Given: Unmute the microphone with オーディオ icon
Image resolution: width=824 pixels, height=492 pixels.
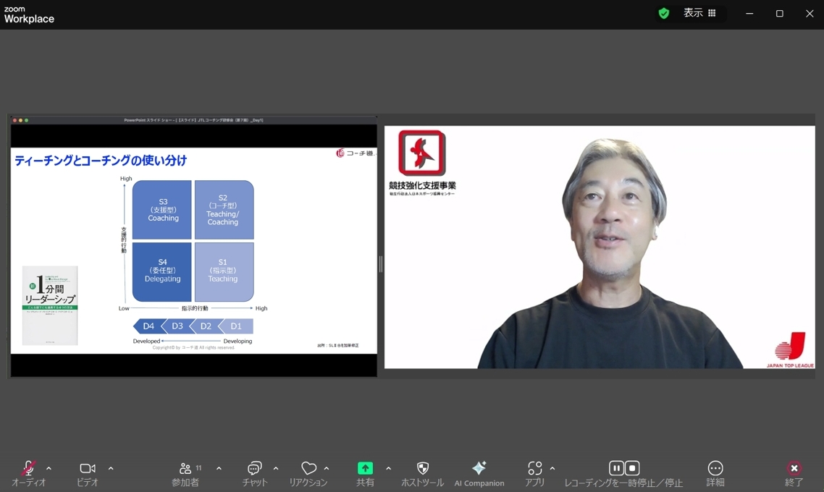Looking at the screenshot, I should click(28, 468).
